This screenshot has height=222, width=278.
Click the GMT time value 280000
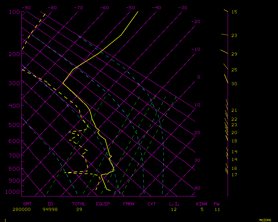click(21, 210)
